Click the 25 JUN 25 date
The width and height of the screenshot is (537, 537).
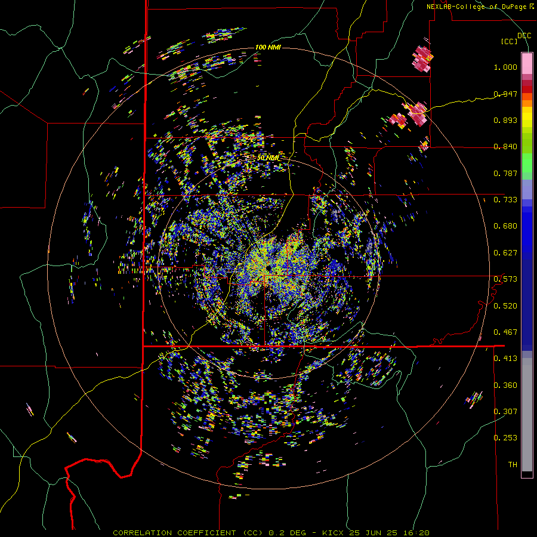coord(374,533)
